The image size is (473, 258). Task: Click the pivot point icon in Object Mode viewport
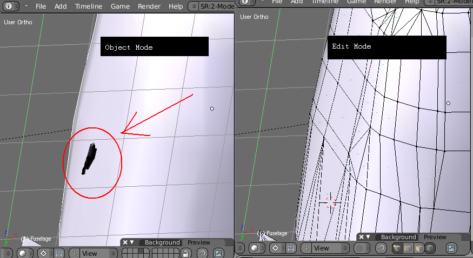[x=43, y=254]
